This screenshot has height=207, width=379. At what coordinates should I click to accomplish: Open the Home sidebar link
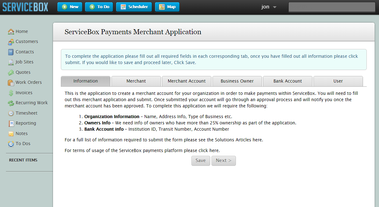pyautogui.click(x=22, y=31)
